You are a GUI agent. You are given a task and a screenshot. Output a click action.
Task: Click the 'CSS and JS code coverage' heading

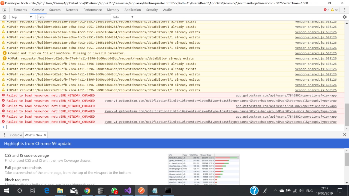click(27, 155)
